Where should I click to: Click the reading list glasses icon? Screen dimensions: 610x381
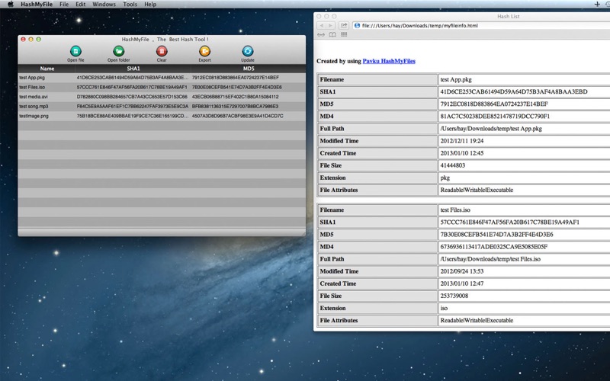coord(321,34)
